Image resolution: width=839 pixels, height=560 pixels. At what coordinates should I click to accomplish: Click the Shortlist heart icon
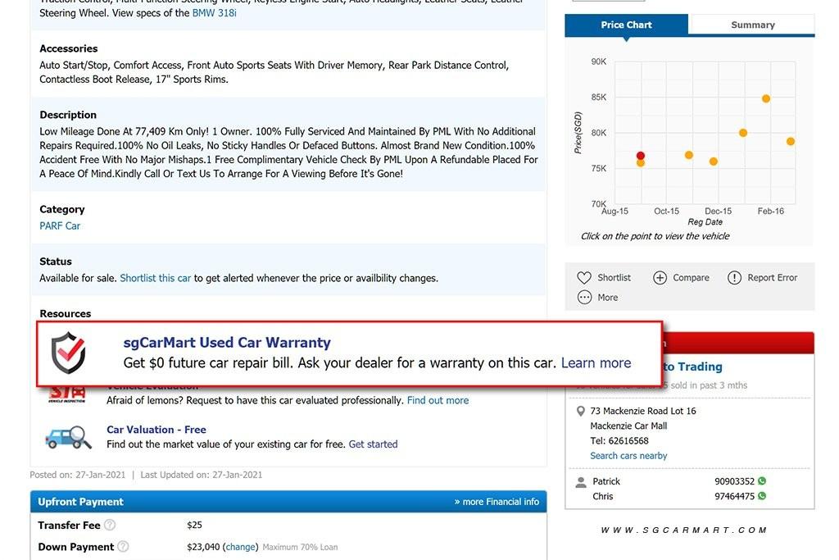584,278
